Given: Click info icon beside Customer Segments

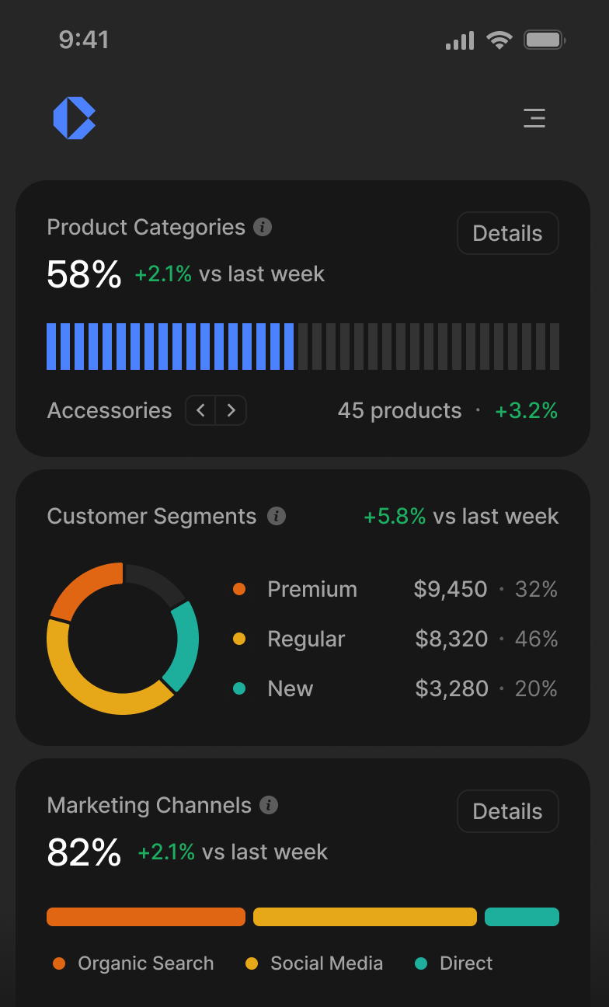Looking at the screenshot, I should click(x=277, y=517).
